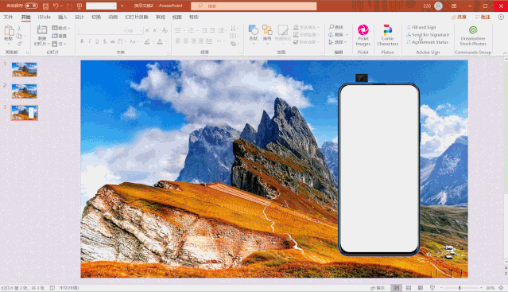The width and height of the screenshot is (508, 292).
Task: Open the iSlide ribbon tab
Action: 44,17
